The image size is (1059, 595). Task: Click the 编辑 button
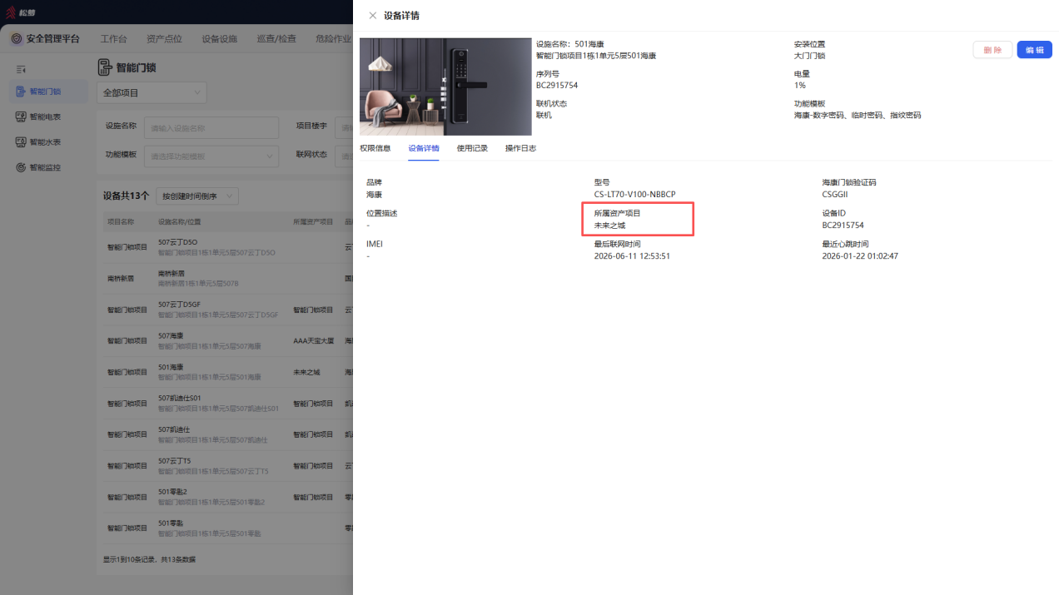[x=1035, y=50]
